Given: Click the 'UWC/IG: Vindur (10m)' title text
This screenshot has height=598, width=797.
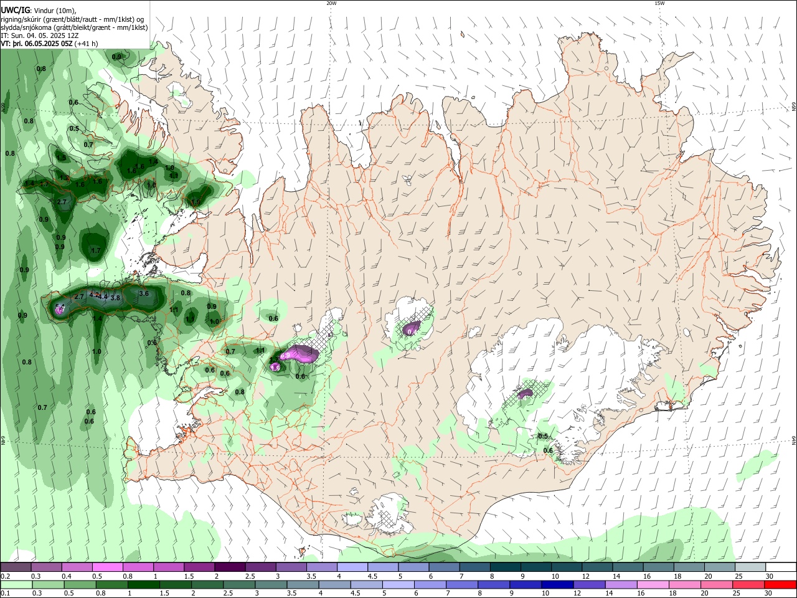Looking at the screenshot, I should (x=39, y=10).
